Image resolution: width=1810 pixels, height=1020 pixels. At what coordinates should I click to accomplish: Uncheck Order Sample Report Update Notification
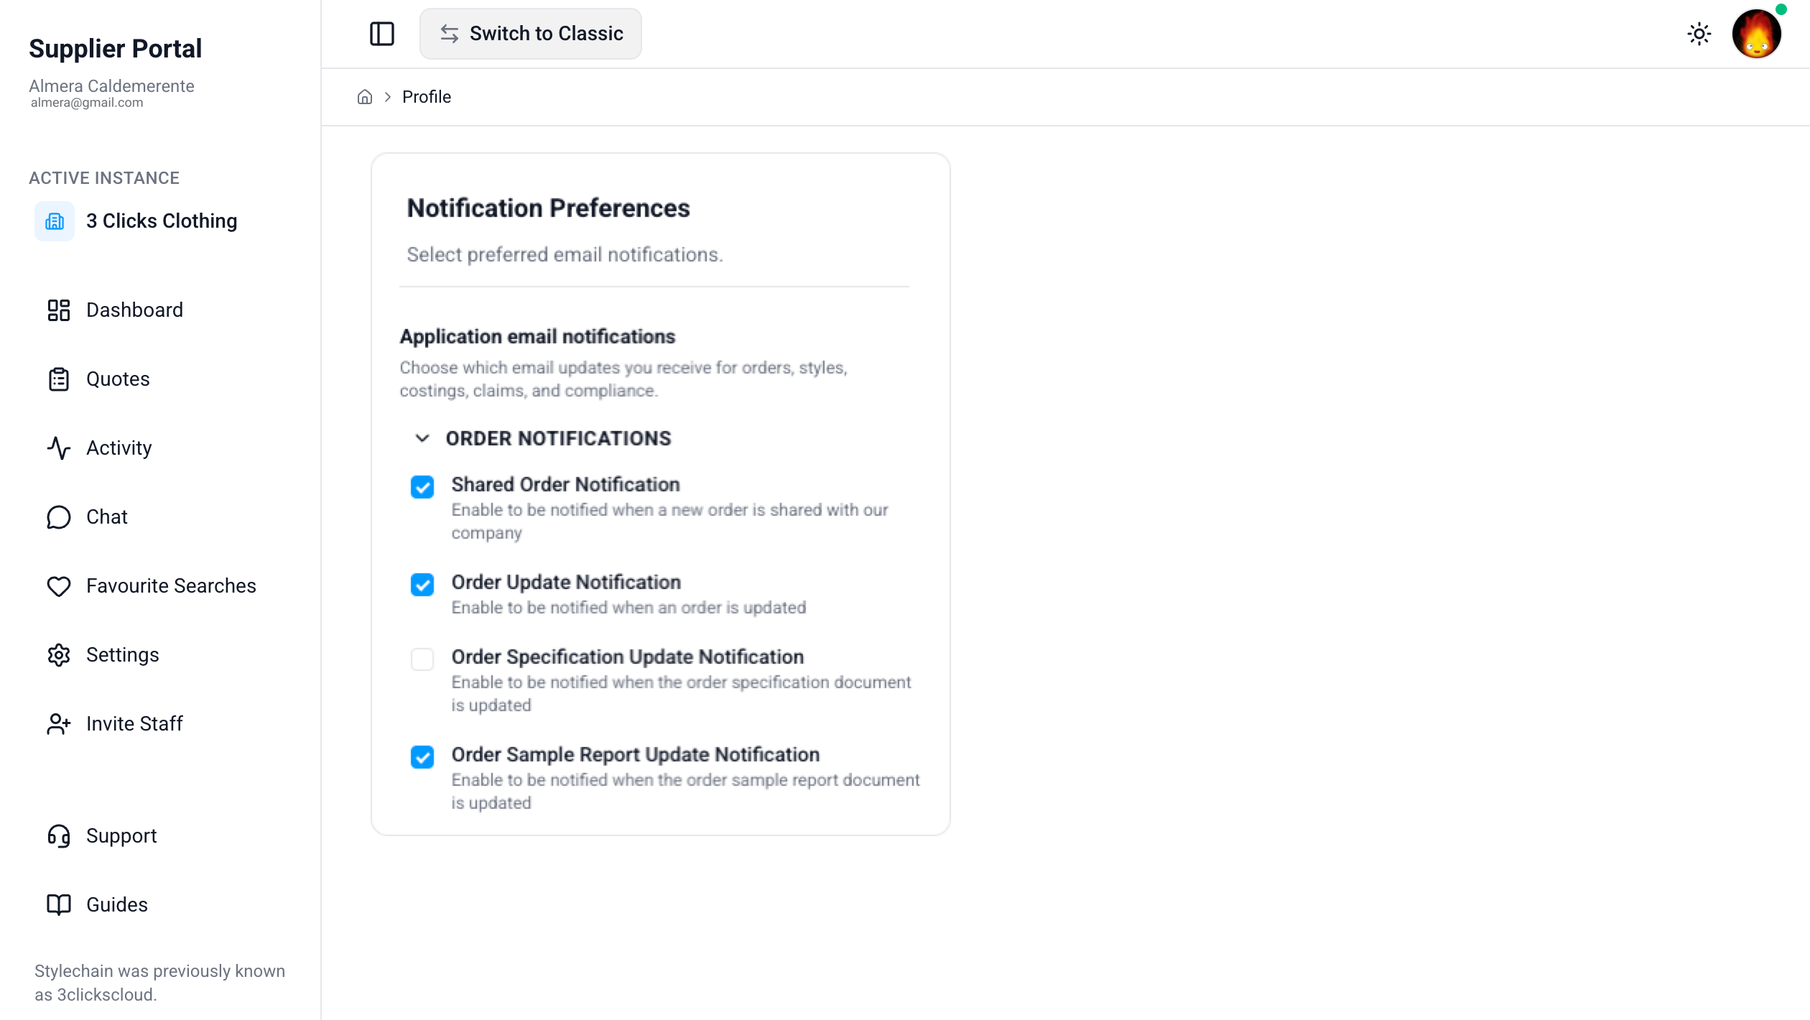point(422,757)
